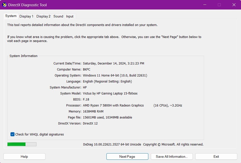This screenshot has width=241, height=163.
Task: Click the Processor label
Action: pos(74,105)
